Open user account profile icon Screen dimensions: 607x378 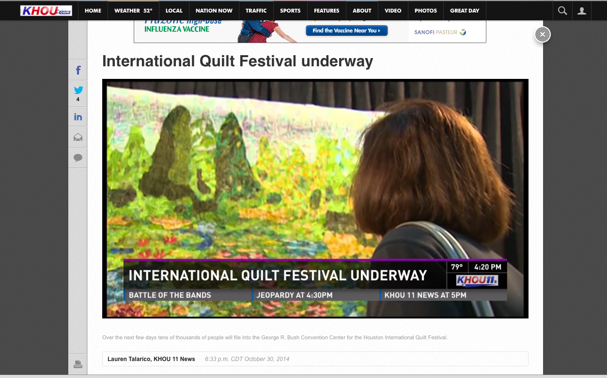pos(582,11)
